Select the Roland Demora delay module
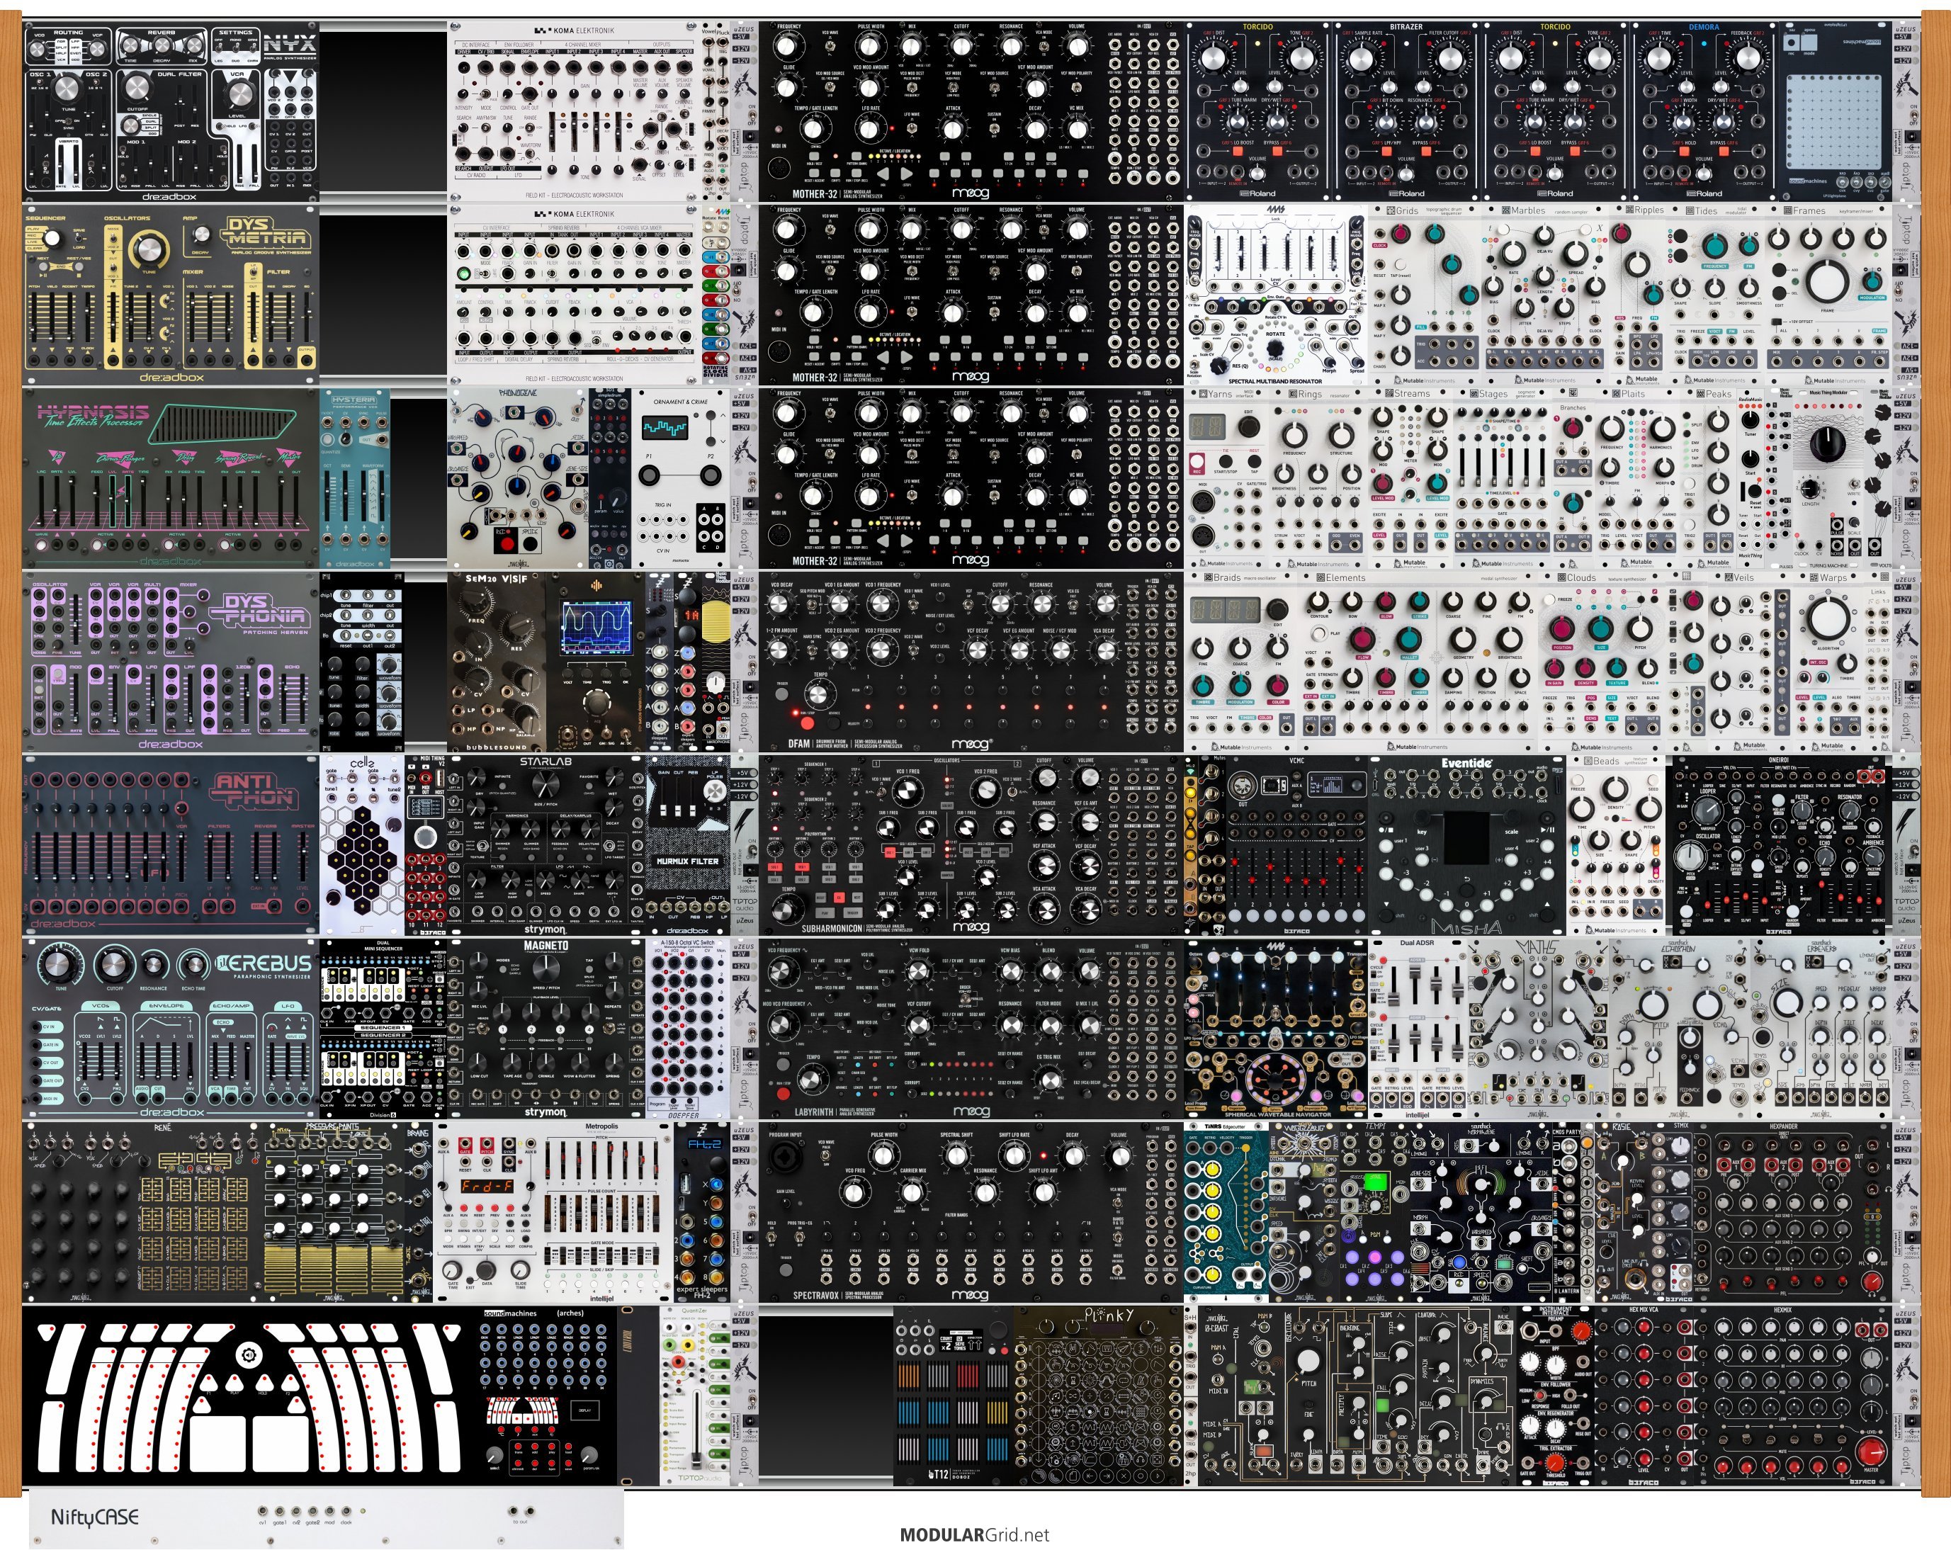Screen dimensions: 1951x1550 [x=1704, y=111]
